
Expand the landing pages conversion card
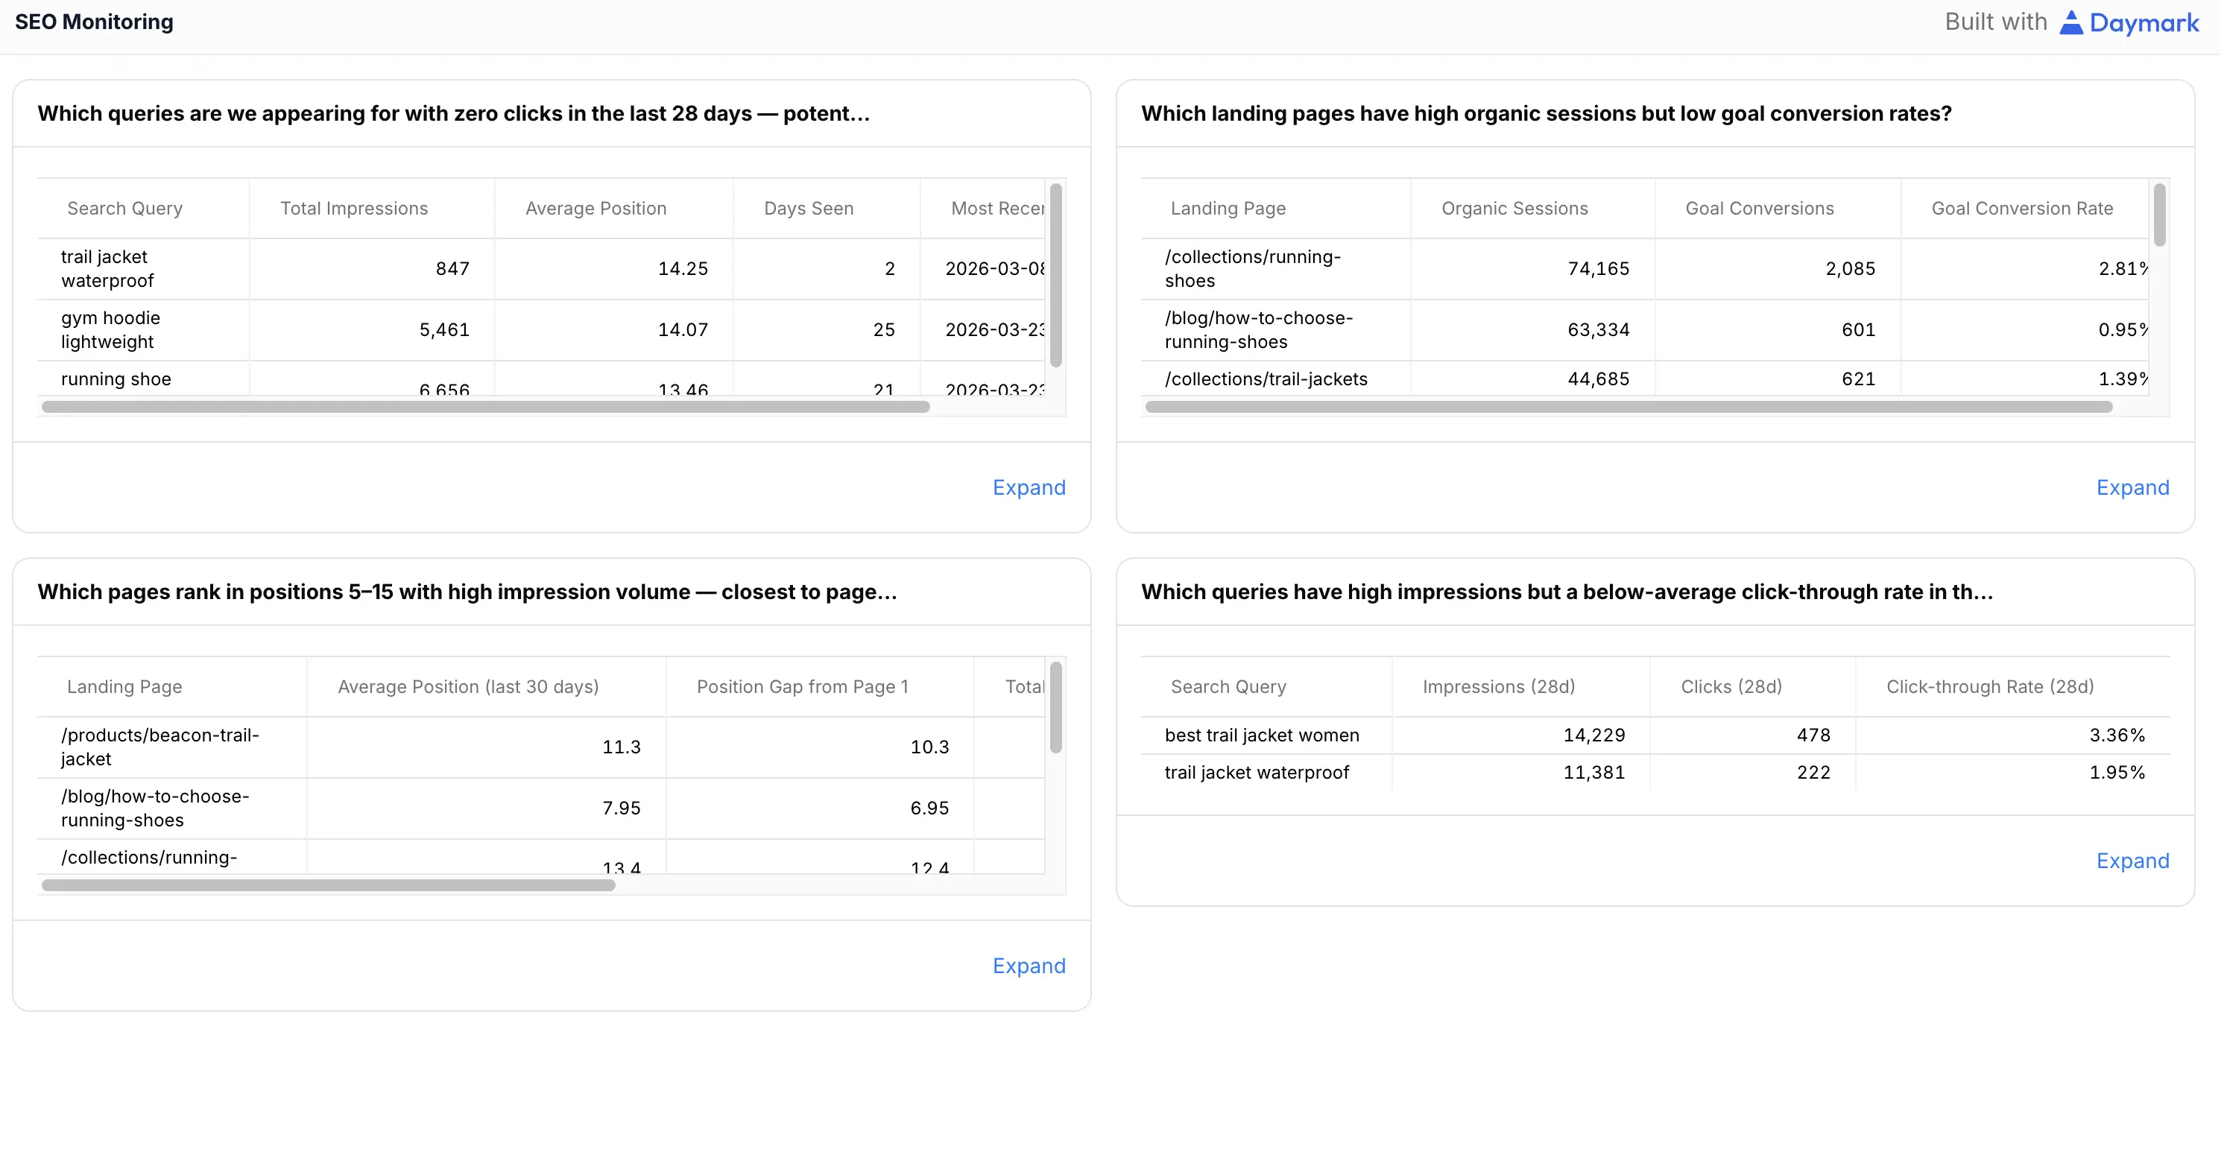pos(2132,487)
